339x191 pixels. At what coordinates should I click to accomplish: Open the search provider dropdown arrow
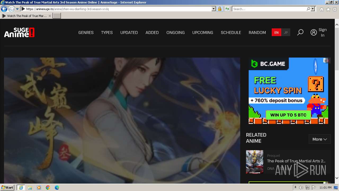[x=313, y=9]
